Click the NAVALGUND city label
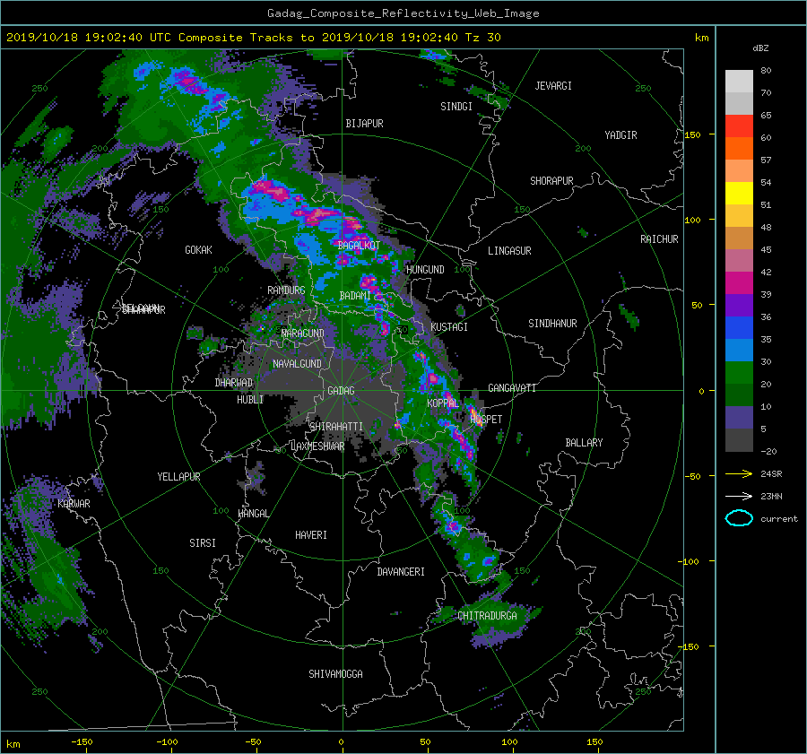 pos(297,364)
